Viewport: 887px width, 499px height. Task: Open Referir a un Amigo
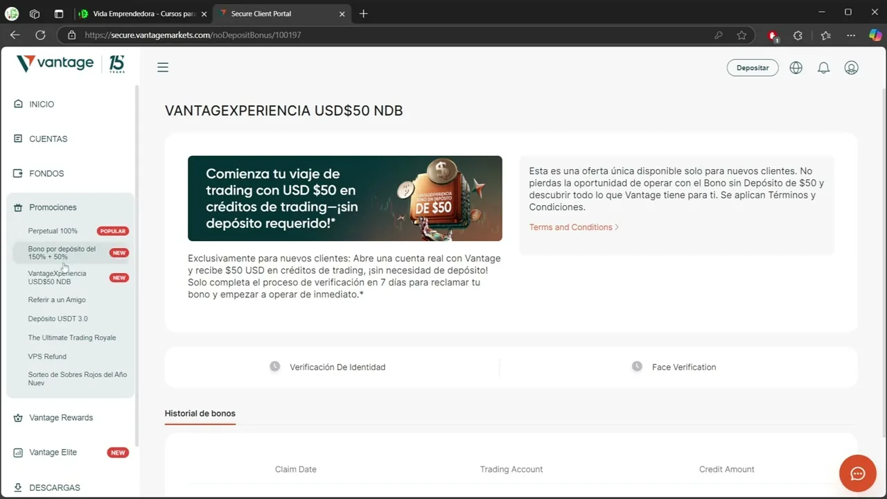coord(57,300)
